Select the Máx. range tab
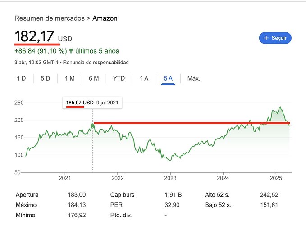Image resolution: width=306 pixels, height=225 pixels. [193, 78]
